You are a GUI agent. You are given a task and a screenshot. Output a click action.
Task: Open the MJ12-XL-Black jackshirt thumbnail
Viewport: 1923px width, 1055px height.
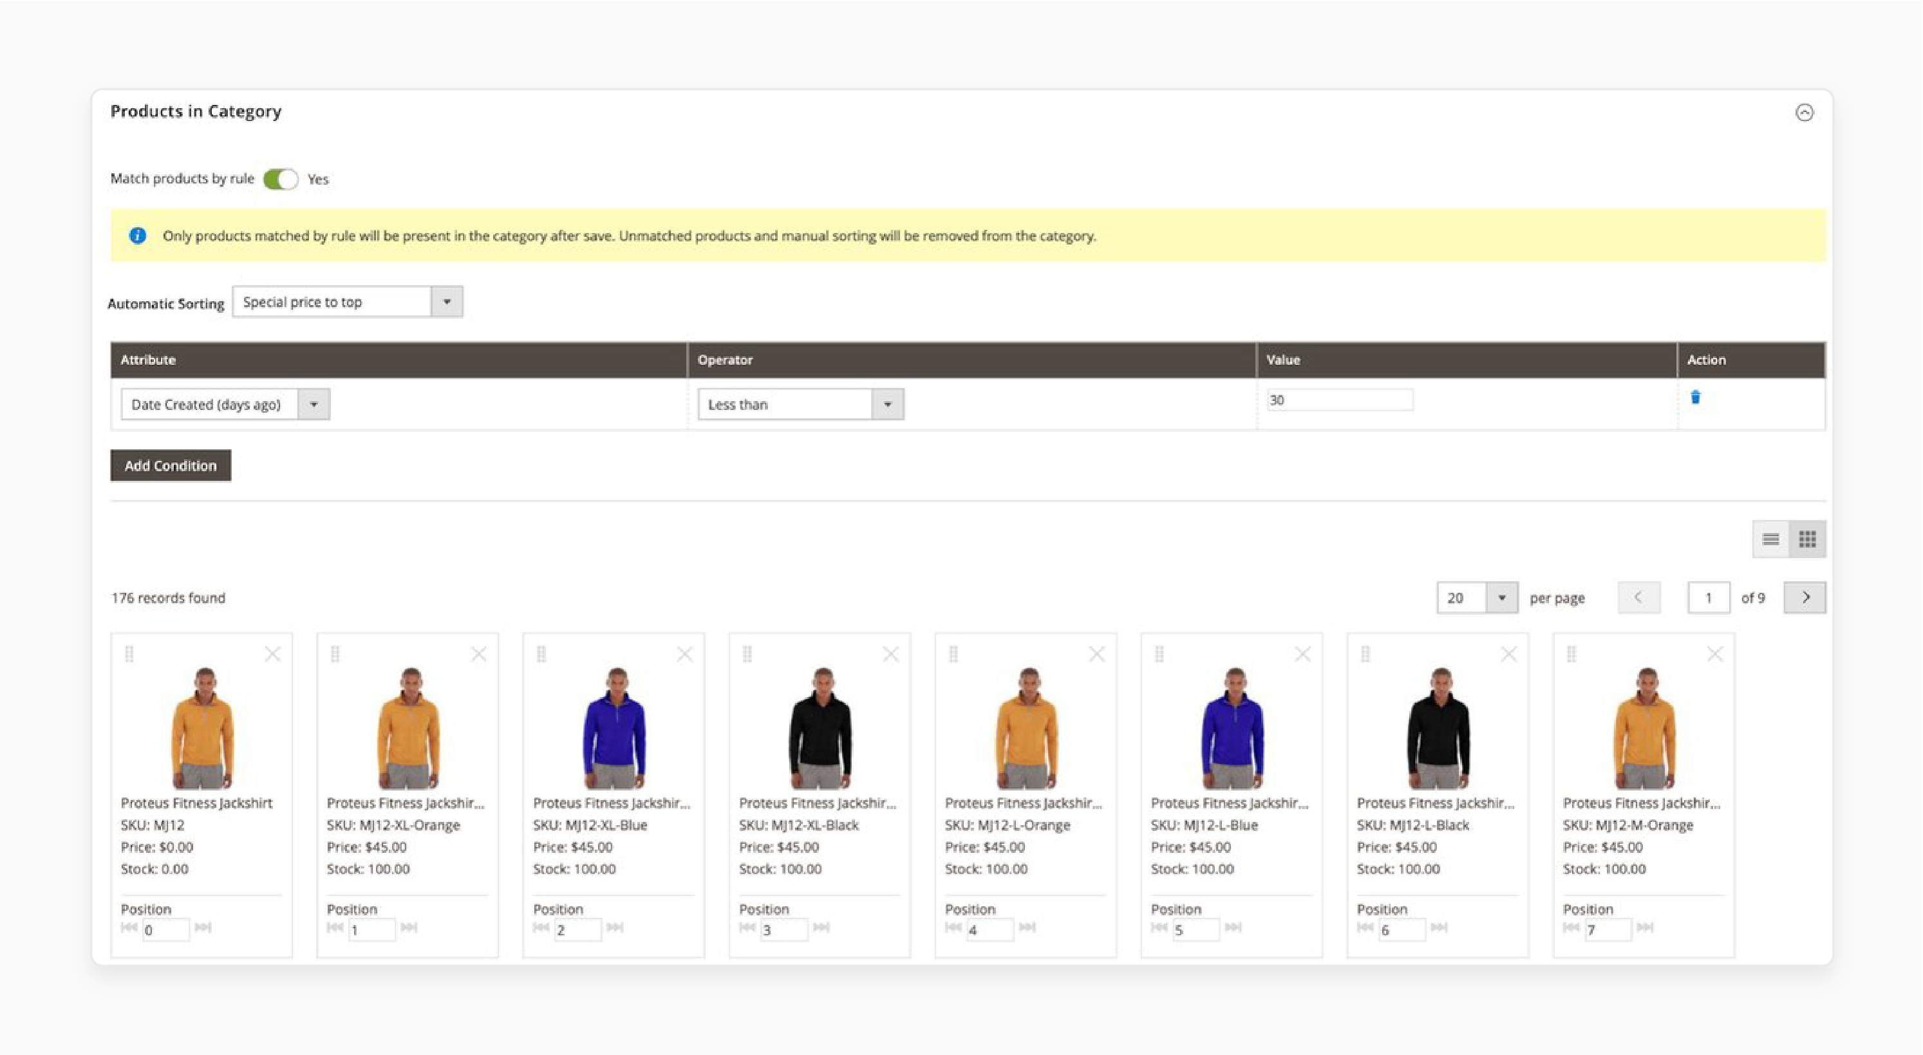820,728
